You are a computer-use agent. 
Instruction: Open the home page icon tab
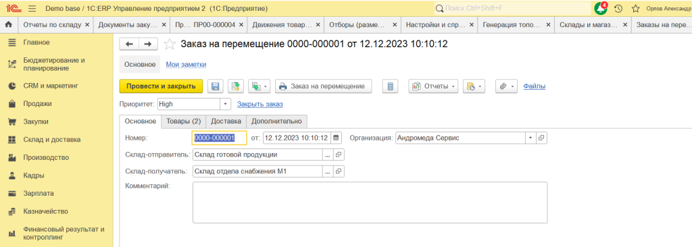click(8, 25)
